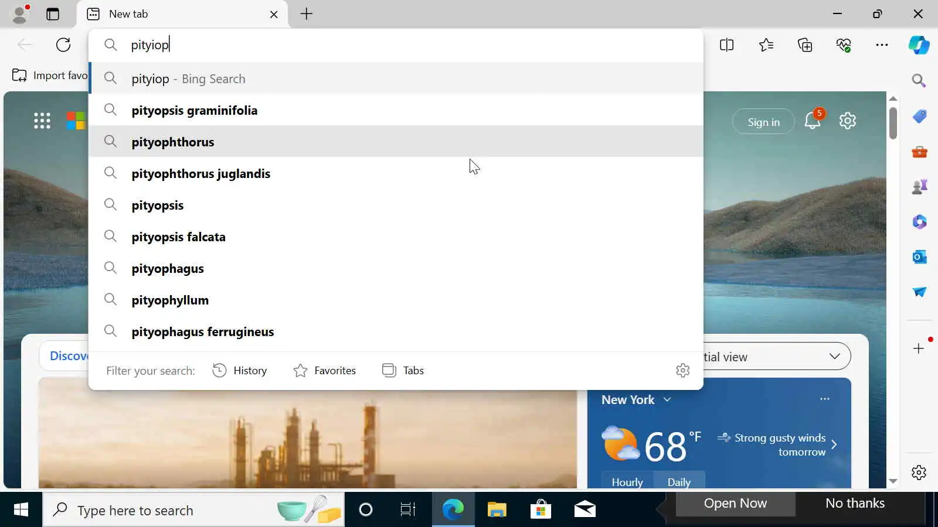Choose suggestion 'pityopsis falcata'
Screen dimensions: 938x527
396,237
